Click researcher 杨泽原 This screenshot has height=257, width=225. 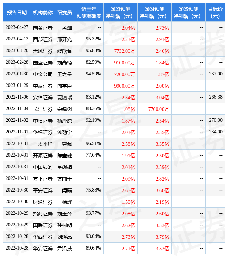(65, 121)
